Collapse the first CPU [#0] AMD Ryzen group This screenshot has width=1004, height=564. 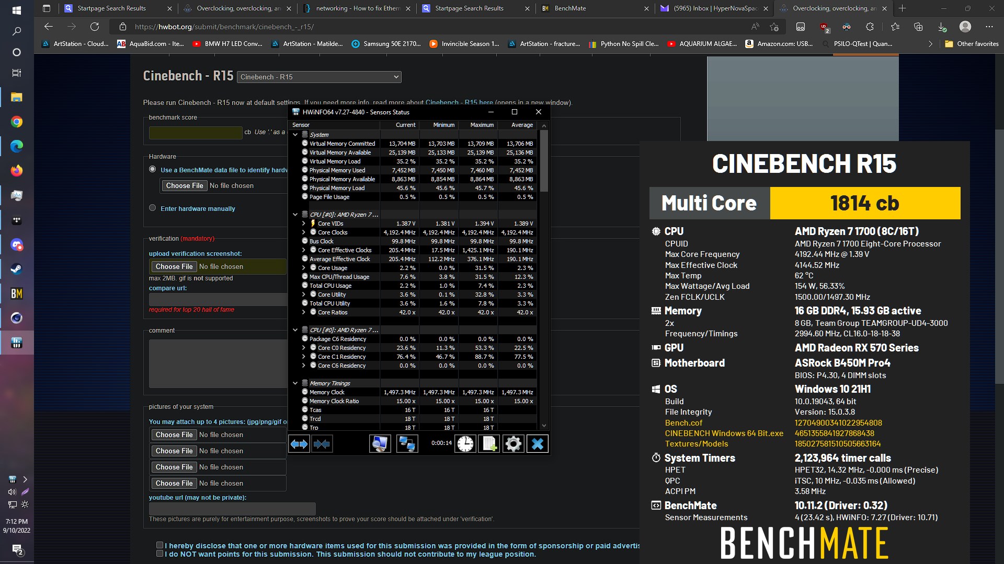(295, 215)
